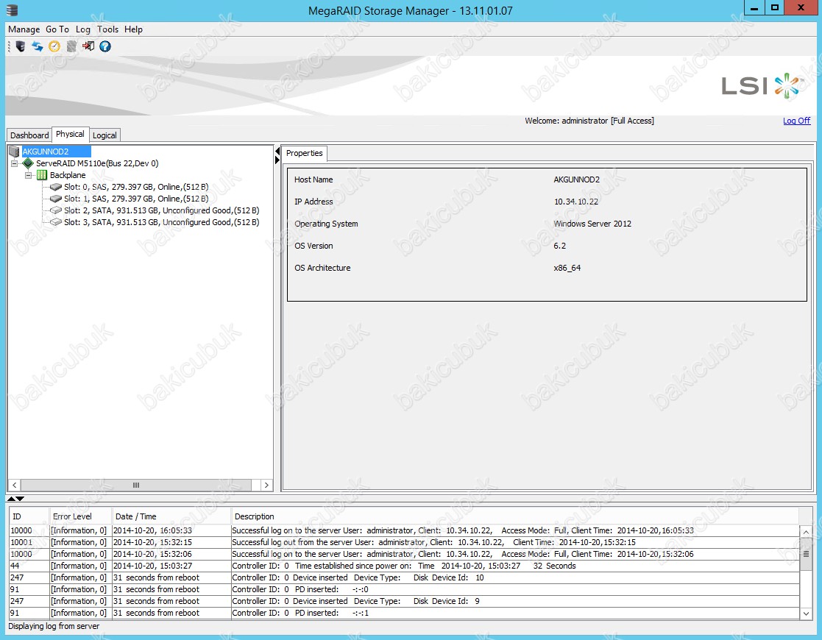
Task: Click the Slot 3 SATA drive icon
Action: tap(56, 222)
